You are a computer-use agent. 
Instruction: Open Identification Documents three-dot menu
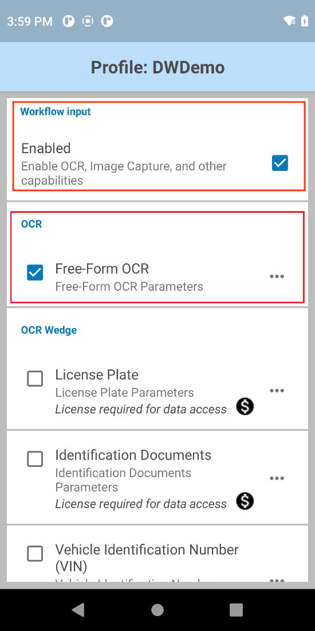tap(277, 478)
